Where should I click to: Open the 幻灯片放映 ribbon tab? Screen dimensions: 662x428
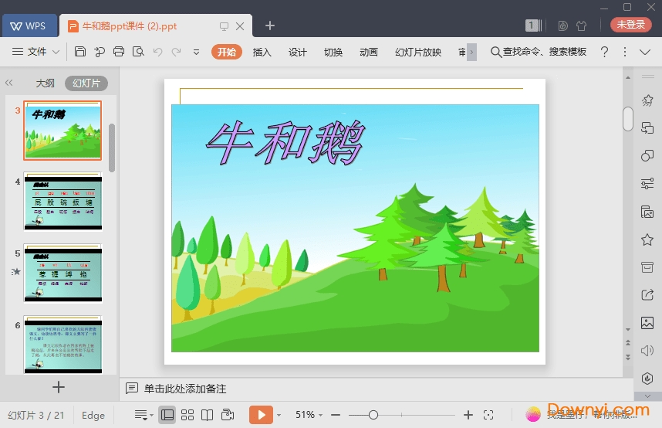[x=418, y=52]
